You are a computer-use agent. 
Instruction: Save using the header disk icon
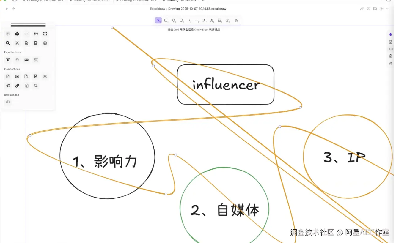[x=375, y=9]
